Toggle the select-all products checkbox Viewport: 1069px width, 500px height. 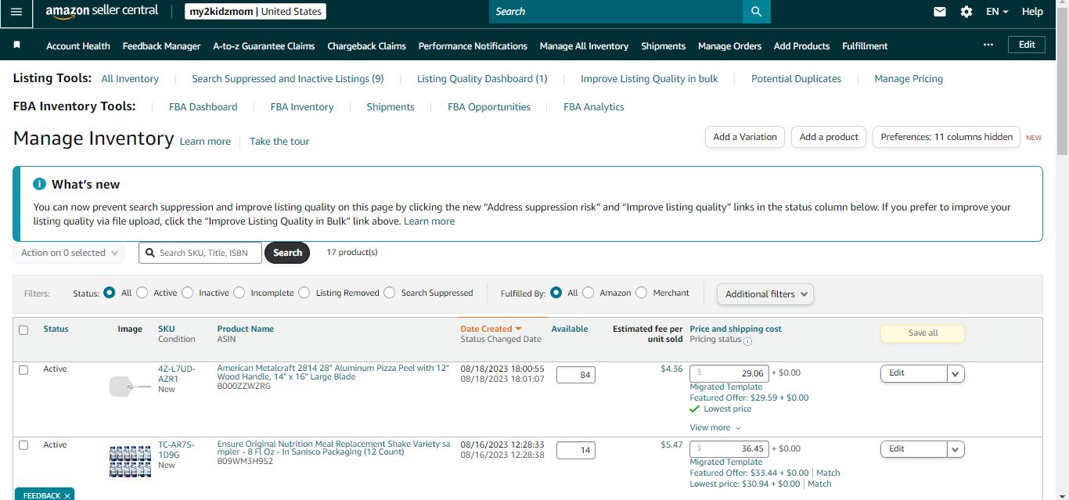(23, 330)
